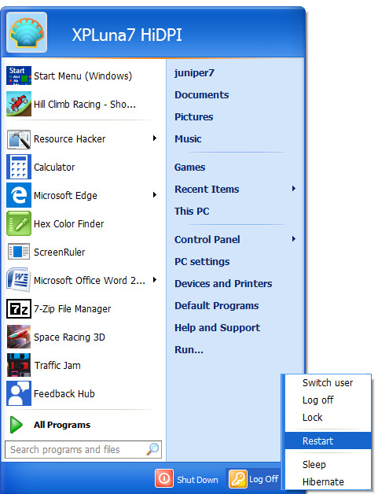
Task: Expand Control Panel submenu arrow
Action: tap(294, 239)
